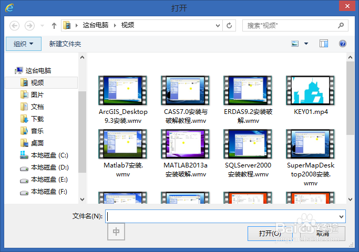Select SuperMapDesktop2008安装.wmv thumbnail
Screen dimensions: 359x252
pyautogui.click(x=310, y=144)
